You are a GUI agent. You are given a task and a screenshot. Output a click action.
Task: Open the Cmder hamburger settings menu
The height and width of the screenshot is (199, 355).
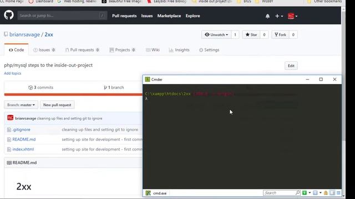[338, 193]
